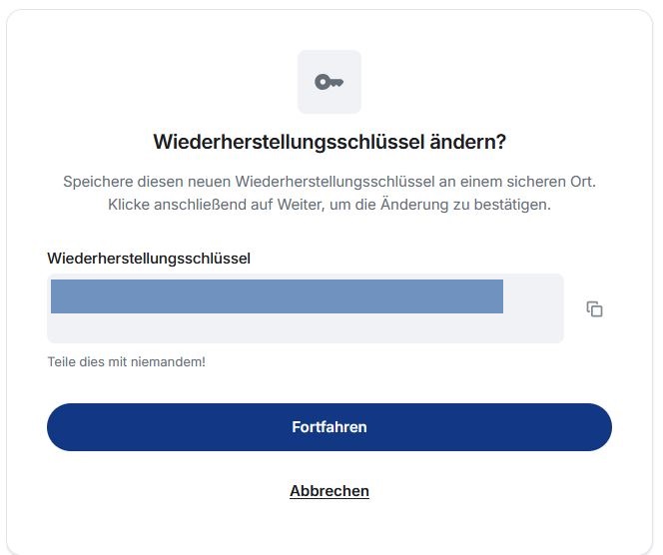Click the "Wiederherstellungsschlüssel" field label
Viewport: 663px width, 555px height.
pos(149,259)
